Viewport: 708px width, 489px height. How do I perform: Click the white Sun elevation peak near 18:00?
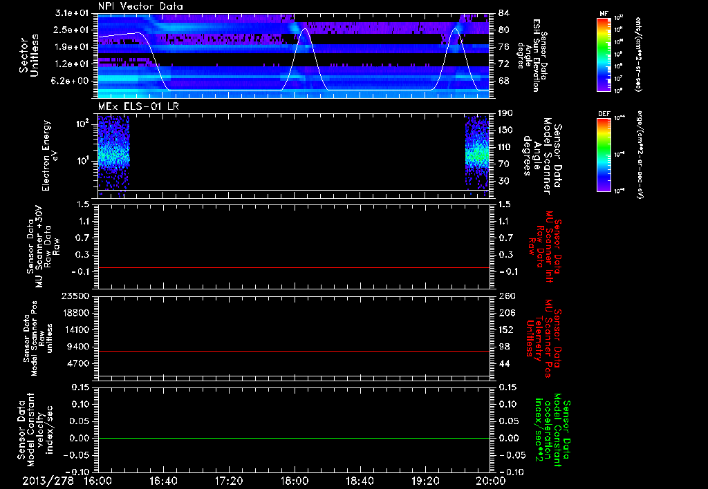[x=305, y=29]
